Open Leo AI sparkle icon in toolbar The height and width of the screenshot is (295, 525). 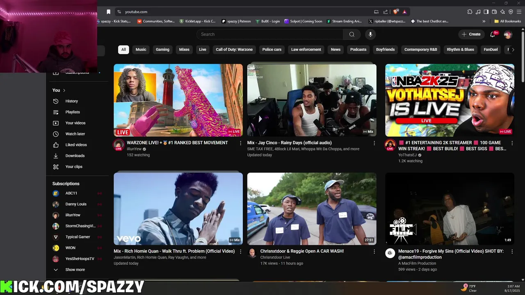[x=502, y=12]
